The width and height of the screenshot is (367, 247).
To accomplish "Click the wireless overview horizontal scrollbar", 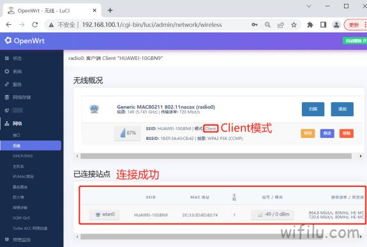I will pos(216,156).
